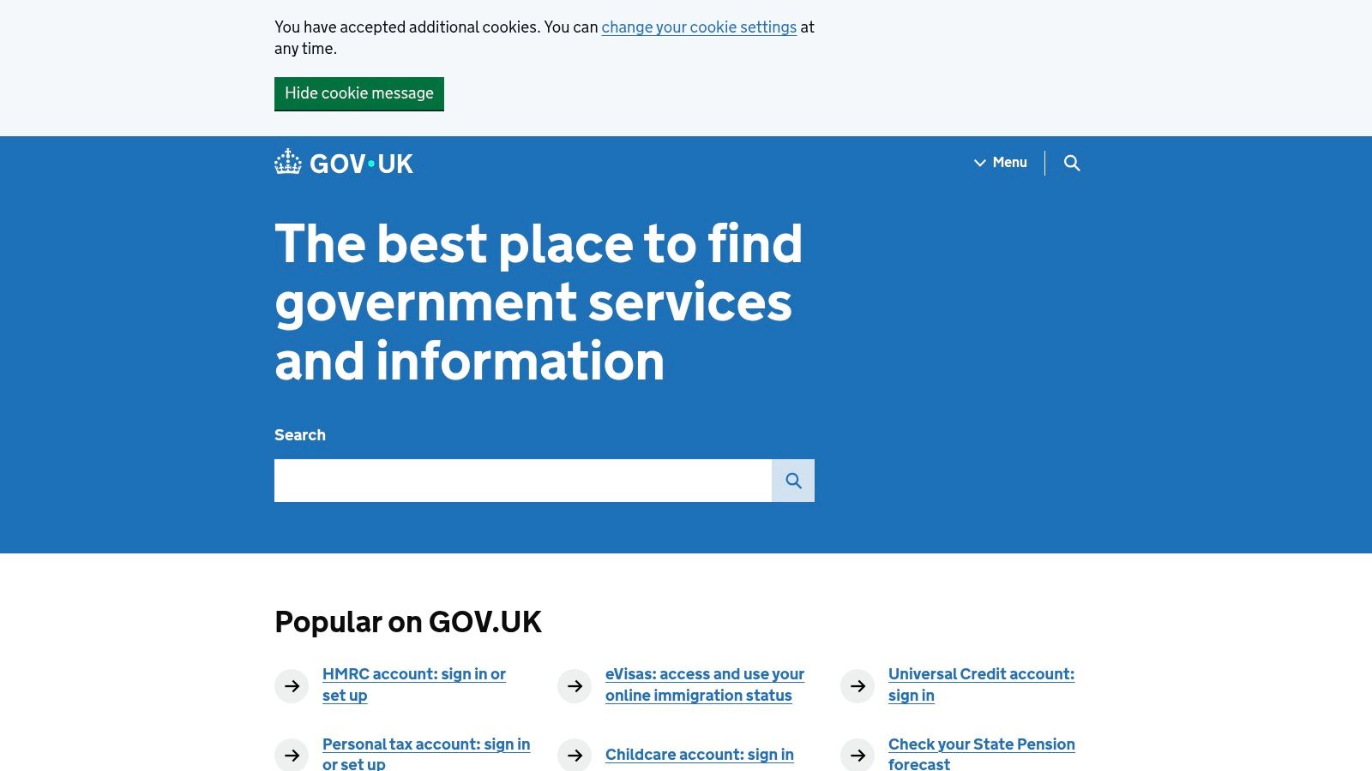The width and height of the screenshot is (1372, 771).
Task: Click the arrow icon beside HMRC account
Action: coord(292,685)
